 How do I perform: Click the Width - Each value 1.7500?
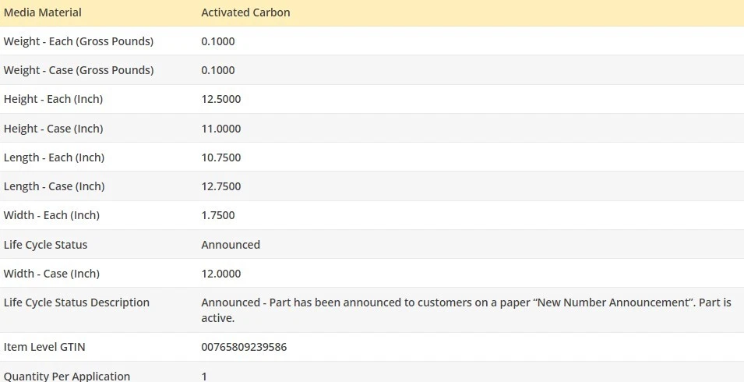click(218, 215)
